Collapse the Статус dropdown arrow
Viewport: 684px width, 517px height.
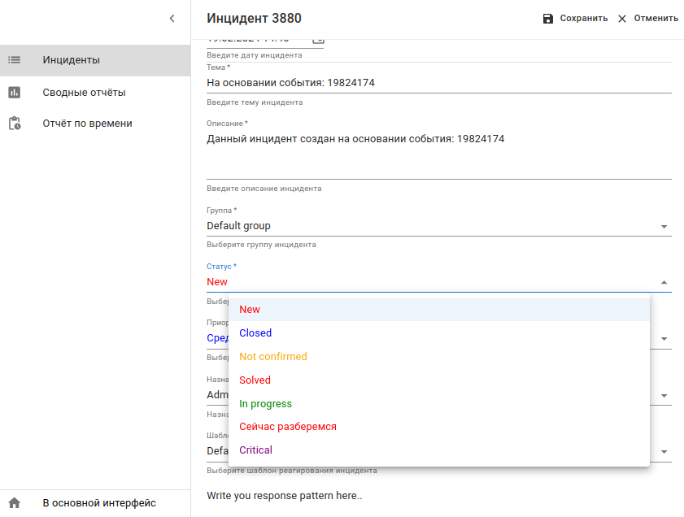click(x=664, y=283)
